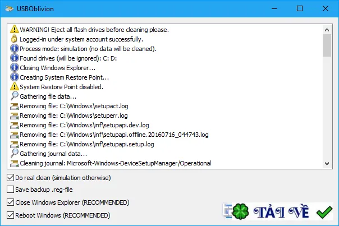Click the drive icon beside the setupapi.setup.log line
Viewport: 339px width, 226px height.
(x=15, y=144)
